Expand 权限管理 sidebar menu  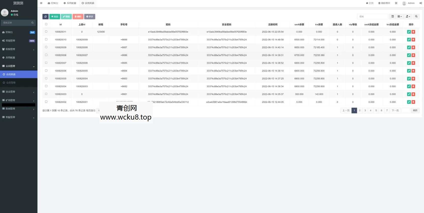19,49
